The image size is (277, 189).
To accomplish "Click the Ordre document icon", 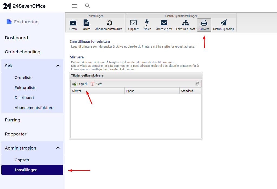I will click(86, 23).
